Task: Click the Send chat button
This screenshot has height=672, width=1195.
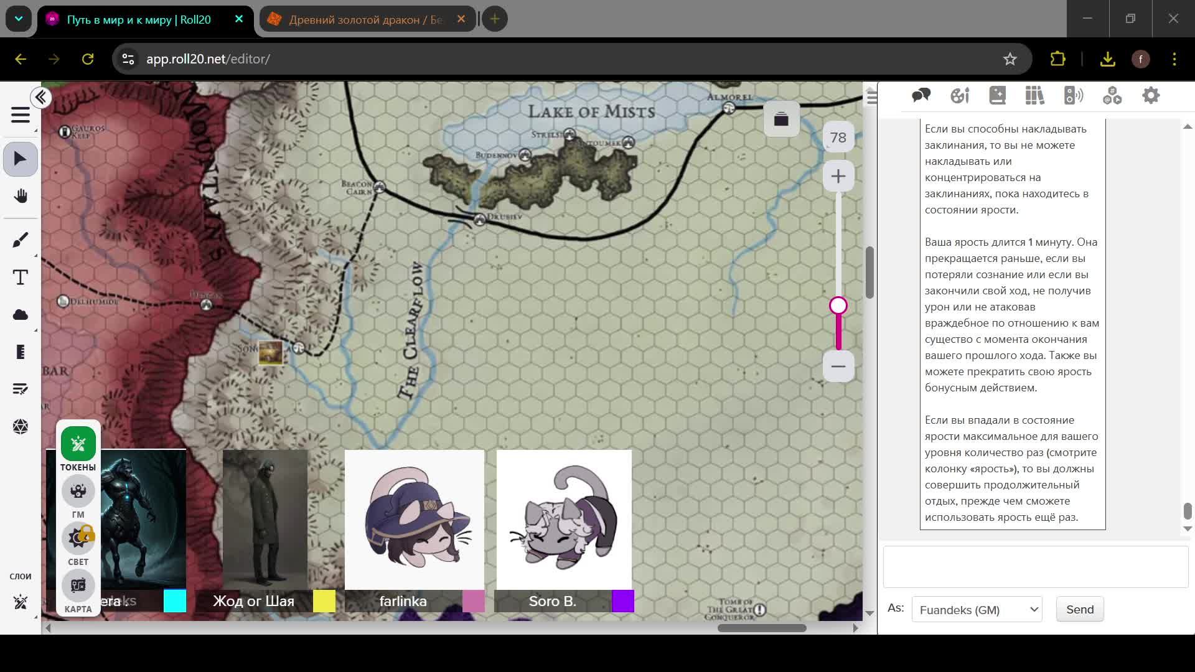Action: pyautogui.click(x=1079, y=610)
